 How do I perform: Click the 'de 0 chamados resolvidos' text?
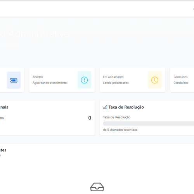(x=120, y=130)
